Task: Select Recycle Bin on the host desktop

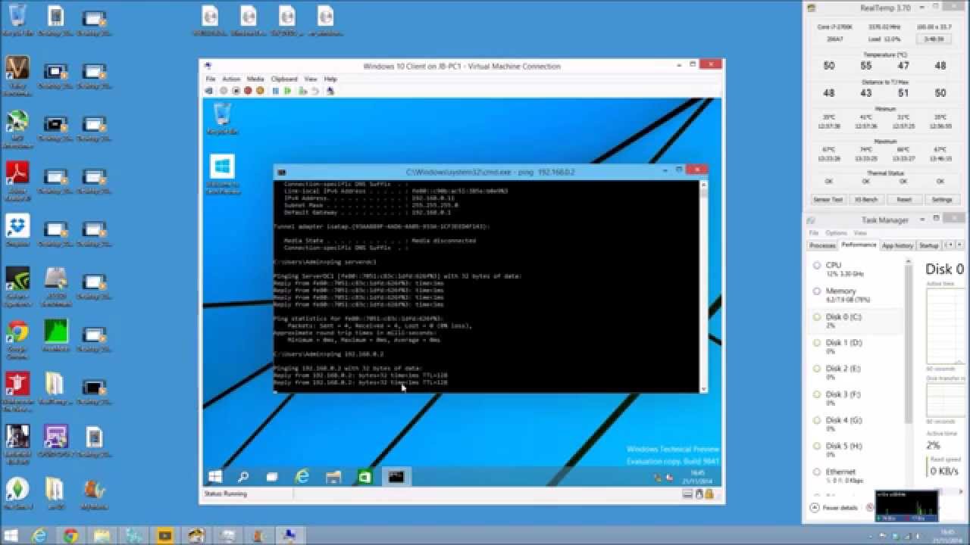Action: coord(17,20)
